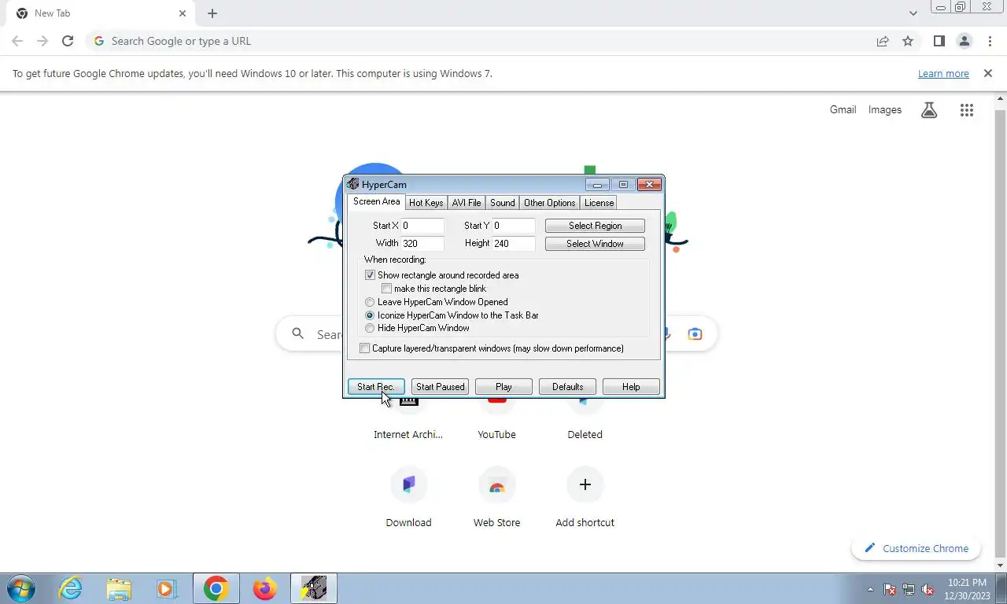Open a new Chrome tab

pyautogui.click(x=212, y=13)
